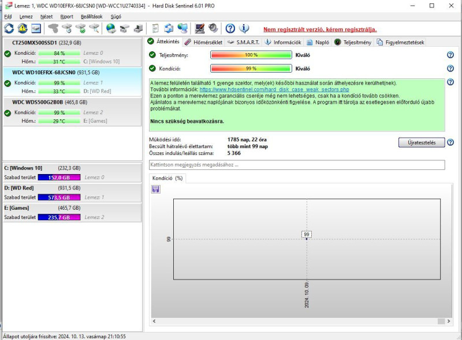The height and width of the screenshot is (340, 462).
Task: Click the disk window toolbar icon
Action: click(x=36, y=29)
